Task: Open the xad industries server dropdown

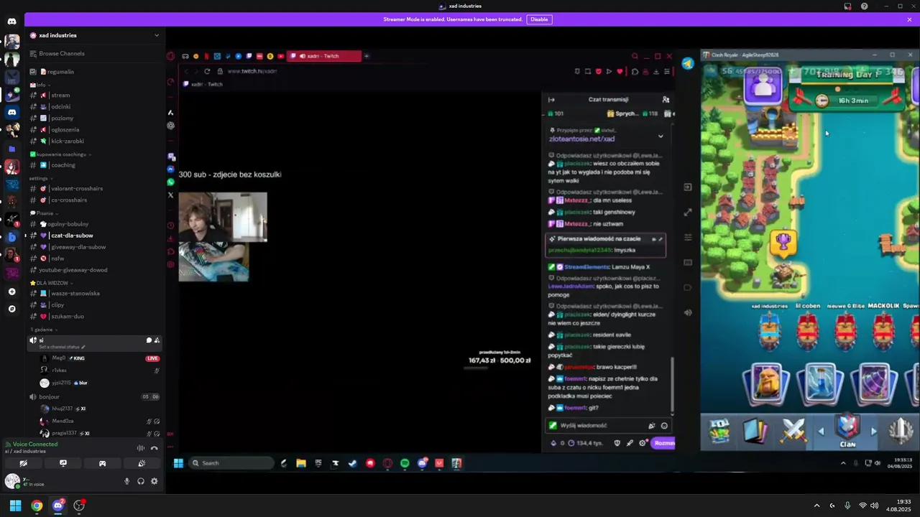Action: 157,35
